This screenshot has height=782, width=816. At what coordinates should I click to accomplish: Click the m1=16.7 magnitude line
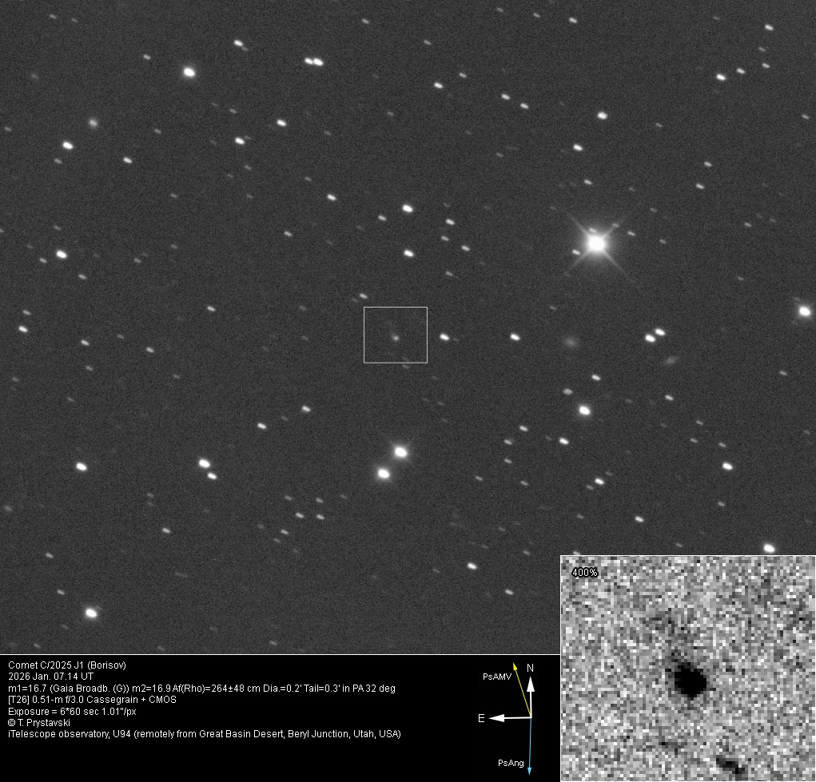tap(201, 688)
